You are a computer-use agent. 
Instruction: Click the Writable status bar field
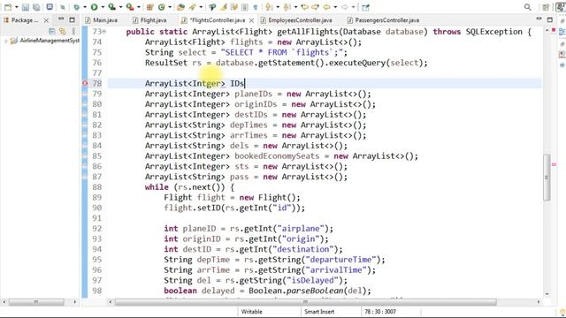pyautogui.click(x=251, y=312)
